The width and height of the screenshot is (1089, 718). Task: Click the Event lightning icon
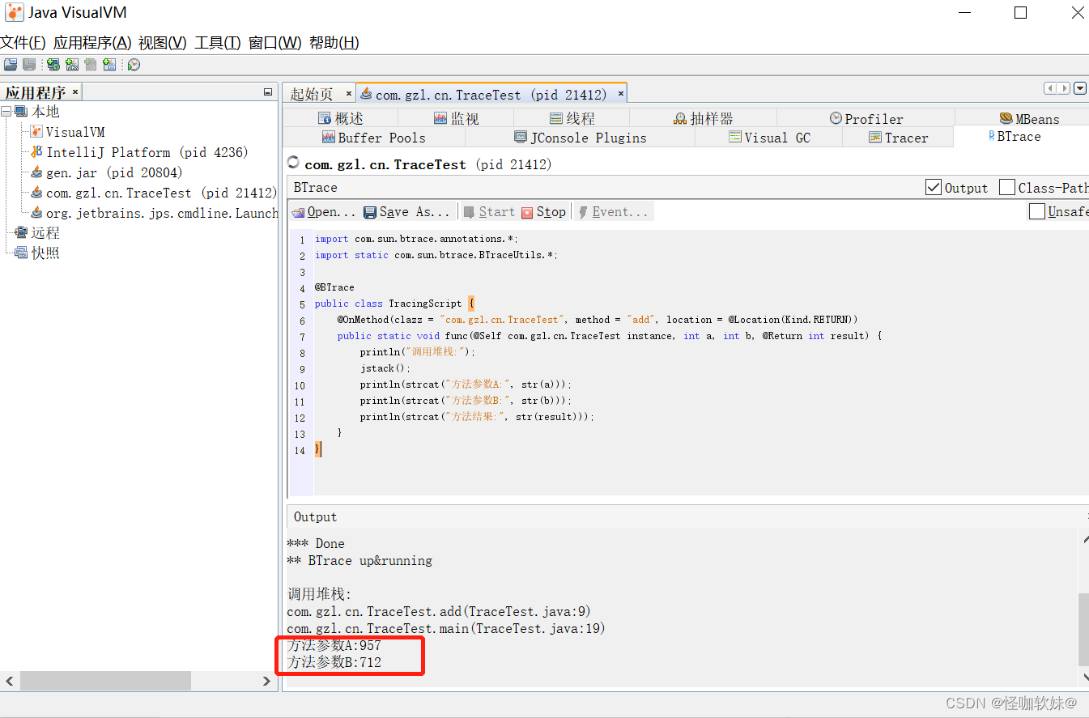(x=583, y=212)
